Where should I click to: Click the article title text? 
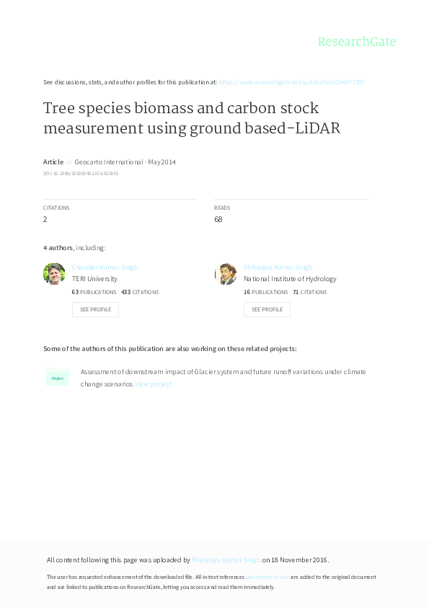(x=180, y=119)
